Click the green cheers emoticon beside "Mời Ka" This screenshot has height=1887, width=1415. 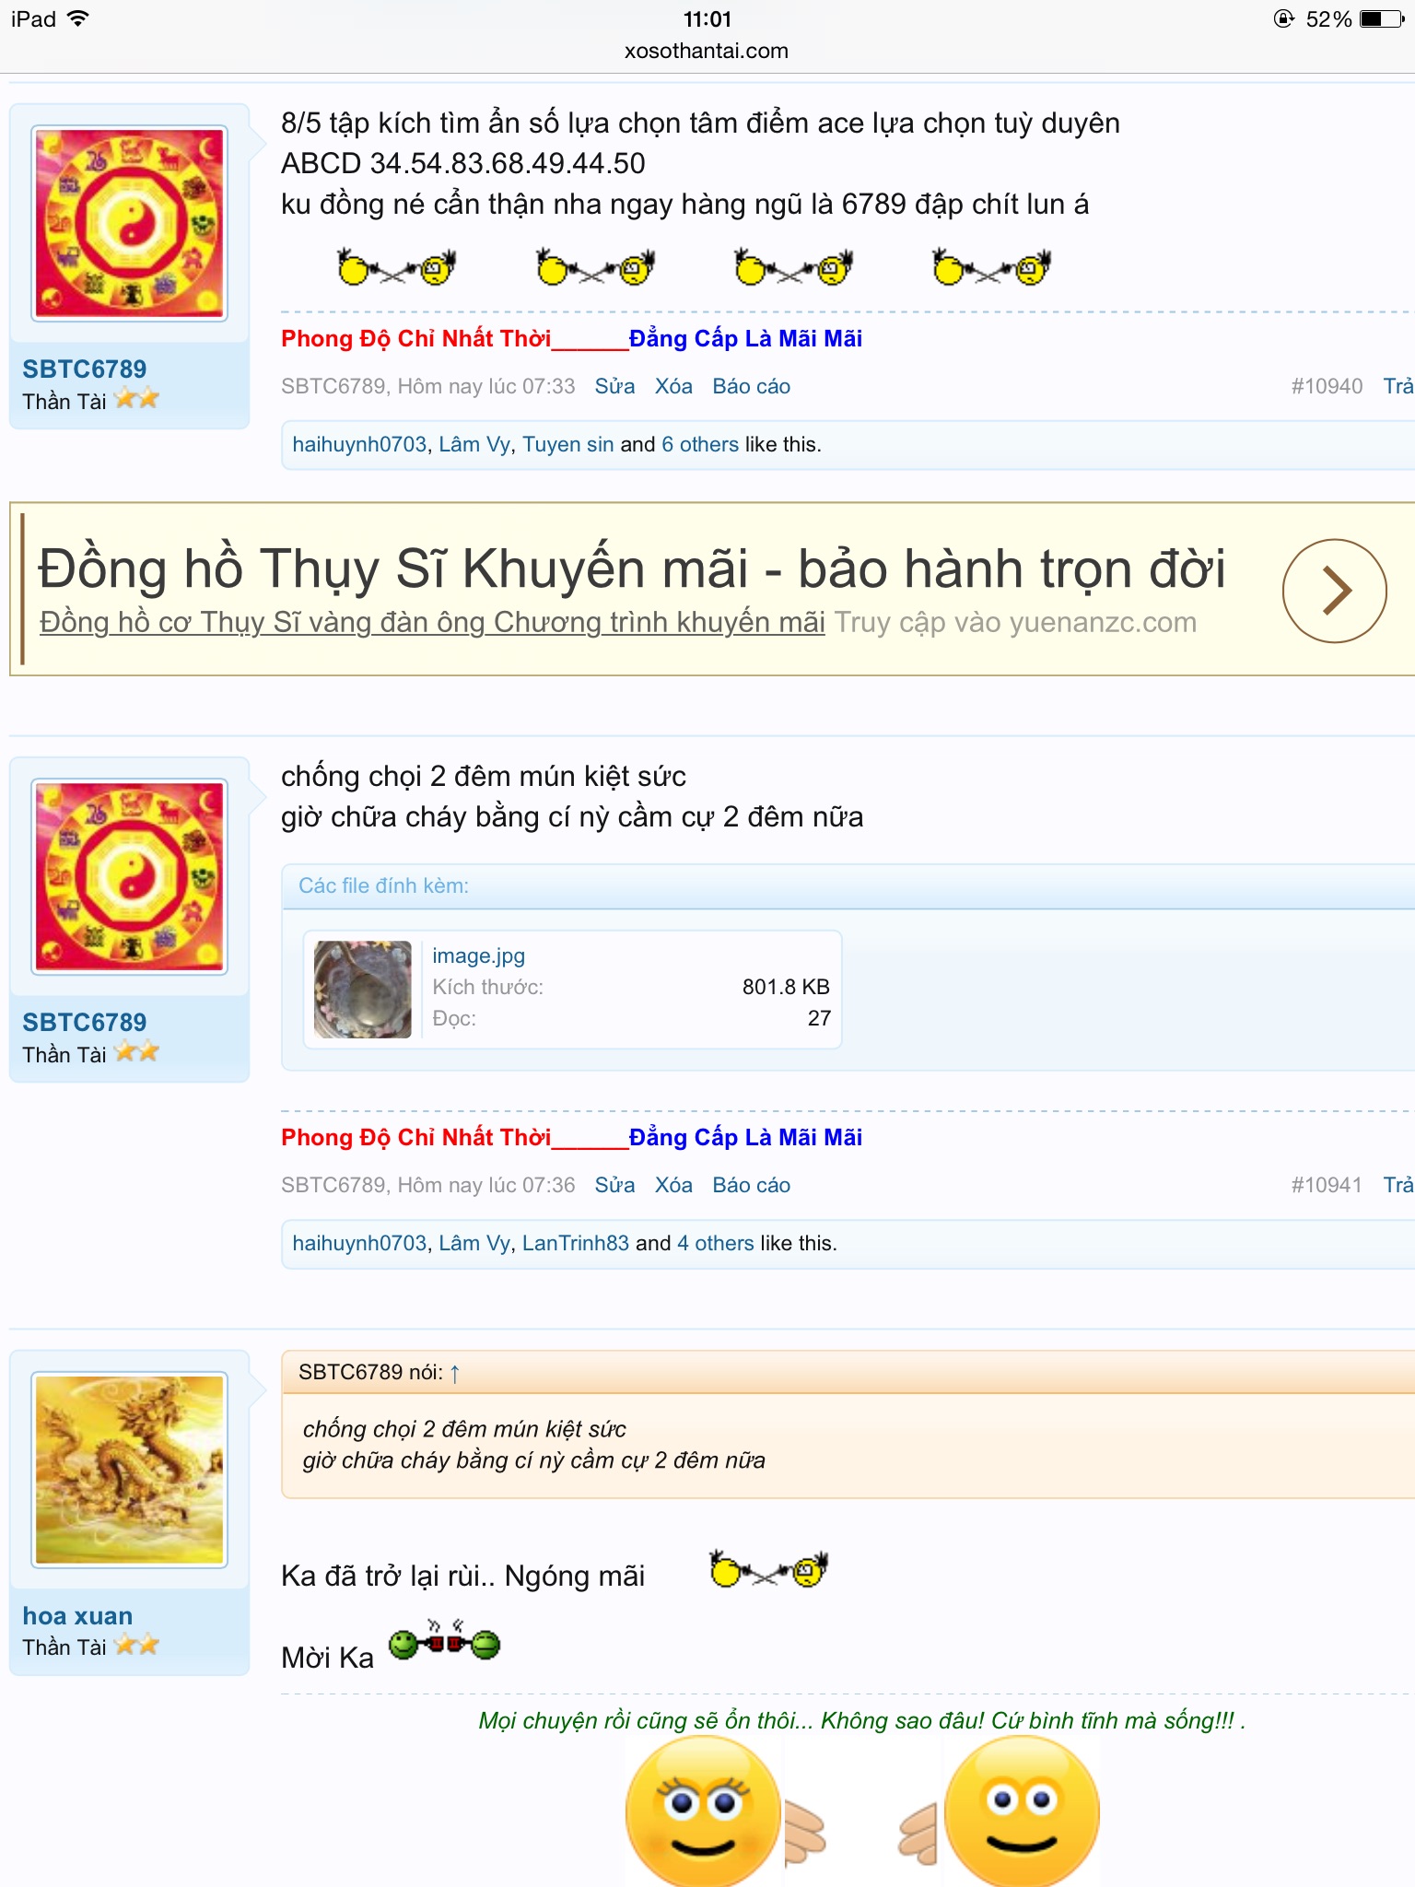point(444,1639)
